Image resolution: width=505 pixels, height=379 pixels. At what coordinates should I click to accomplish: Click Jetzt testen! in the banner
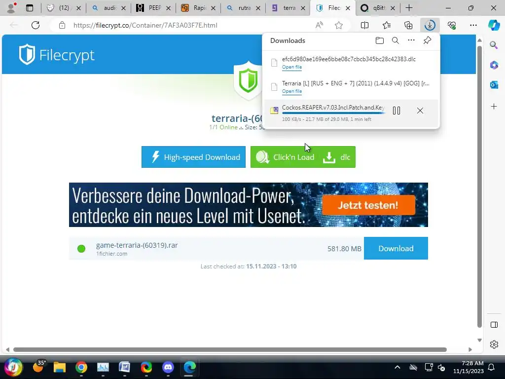tap(368, 205)
